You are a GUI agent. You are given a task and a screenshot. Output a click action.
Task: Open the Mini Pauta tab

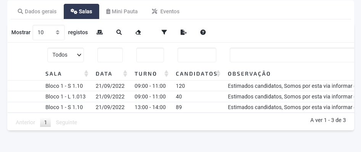pyautogui.click(x=122, y=11)
